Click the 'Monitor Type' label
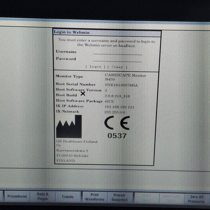The width and height of the screenshot is (210, 210). point(69,76)
